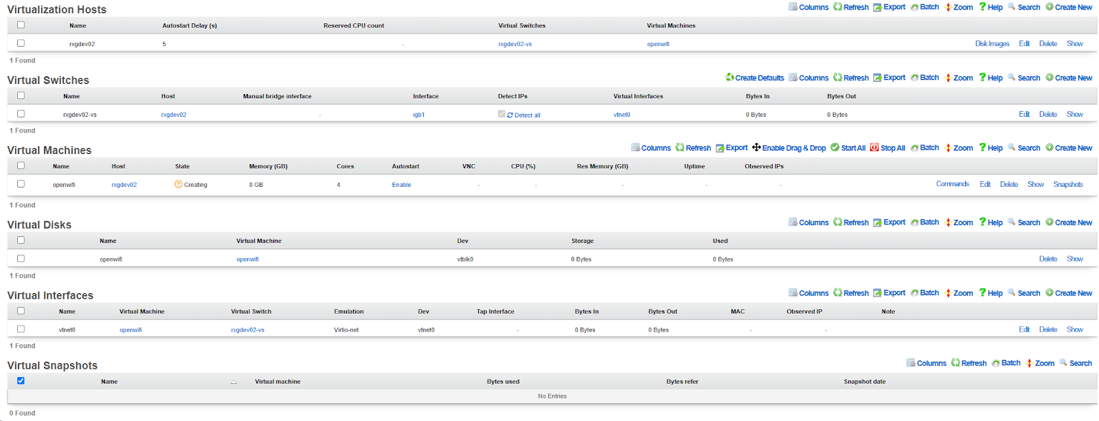Open Commands menu for openwifi VM
Viewport: 1099px width, 421px height.
(952, 184)
